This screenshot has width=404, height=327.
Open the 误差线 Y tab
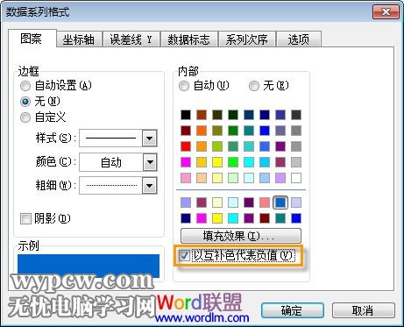pos(131,39)
